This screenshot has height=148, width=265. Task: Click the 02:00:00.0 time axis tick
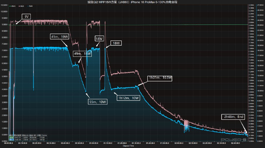pos(179,143)
